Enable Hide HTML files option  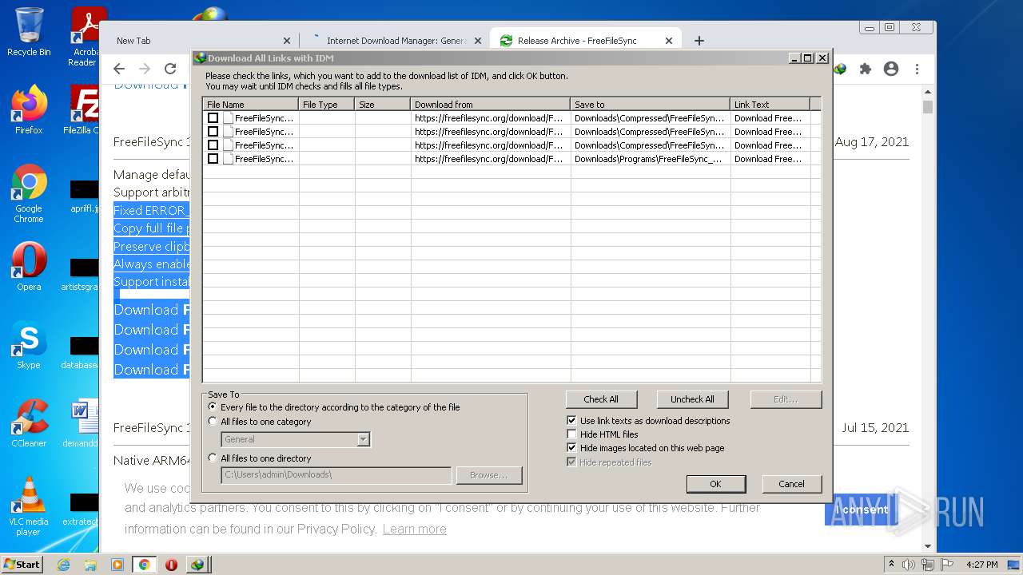pos(571,434)
